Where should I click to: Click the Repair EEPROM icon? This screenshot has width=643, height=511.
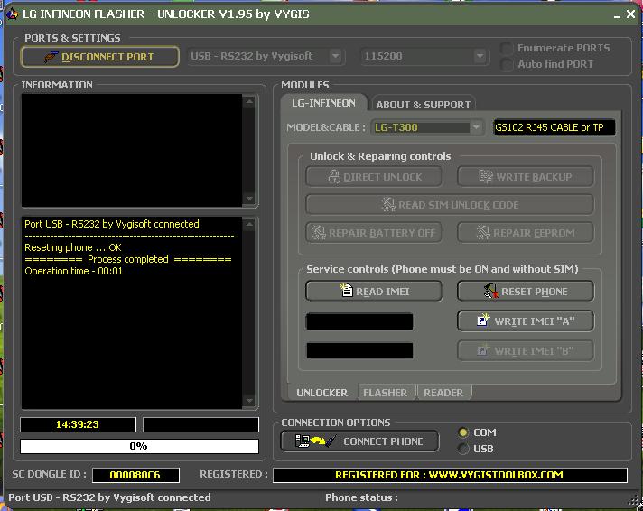483,233
